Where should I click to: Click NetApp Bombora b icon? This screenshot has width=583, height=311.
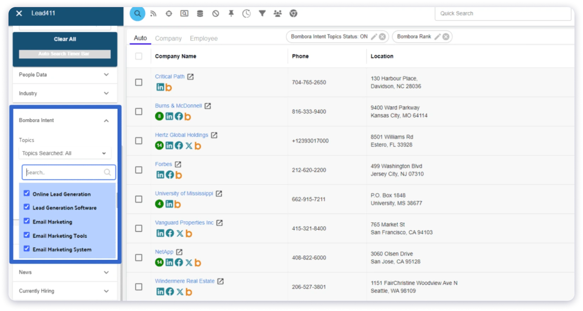pos(198,263)
